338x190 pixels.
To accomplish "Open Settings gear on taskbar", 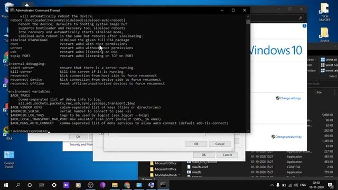I will point(54,185).
